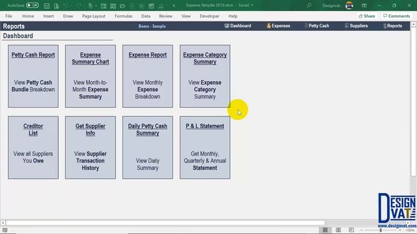Open the Developer tab

tap(209, 16)
